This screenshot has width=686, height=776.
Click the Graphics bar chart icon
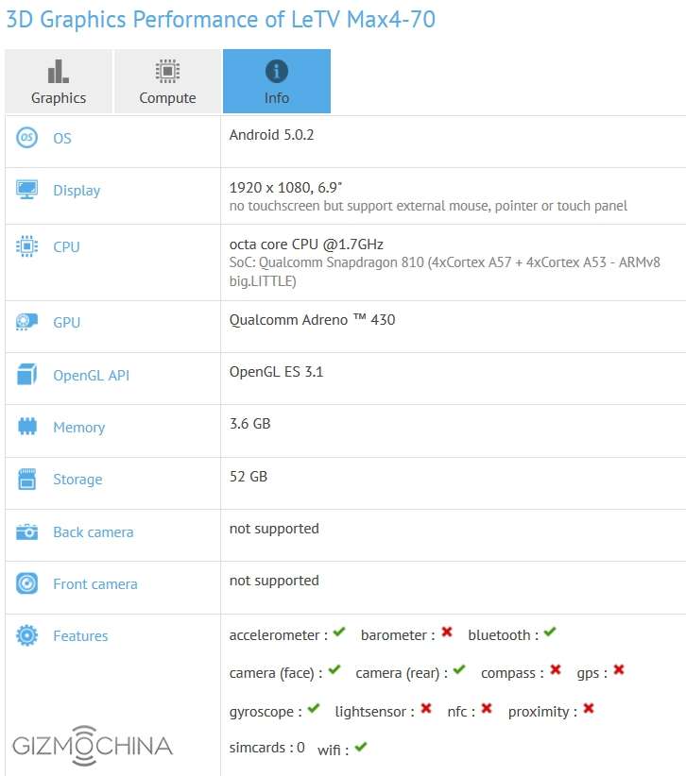58,71
